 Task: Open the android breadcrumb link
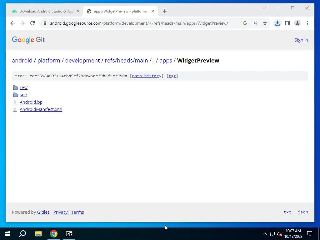click(22, 61)
